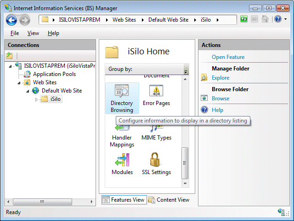Click the navigate Back arrow button
294x221 pixels.
[11, 20]
